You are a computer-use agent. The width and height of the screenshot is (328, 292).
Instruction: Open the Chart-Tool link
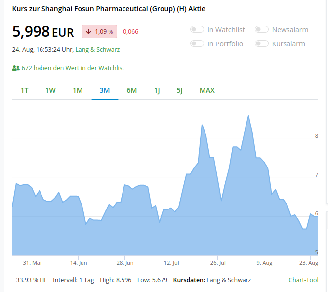(304, 280)
